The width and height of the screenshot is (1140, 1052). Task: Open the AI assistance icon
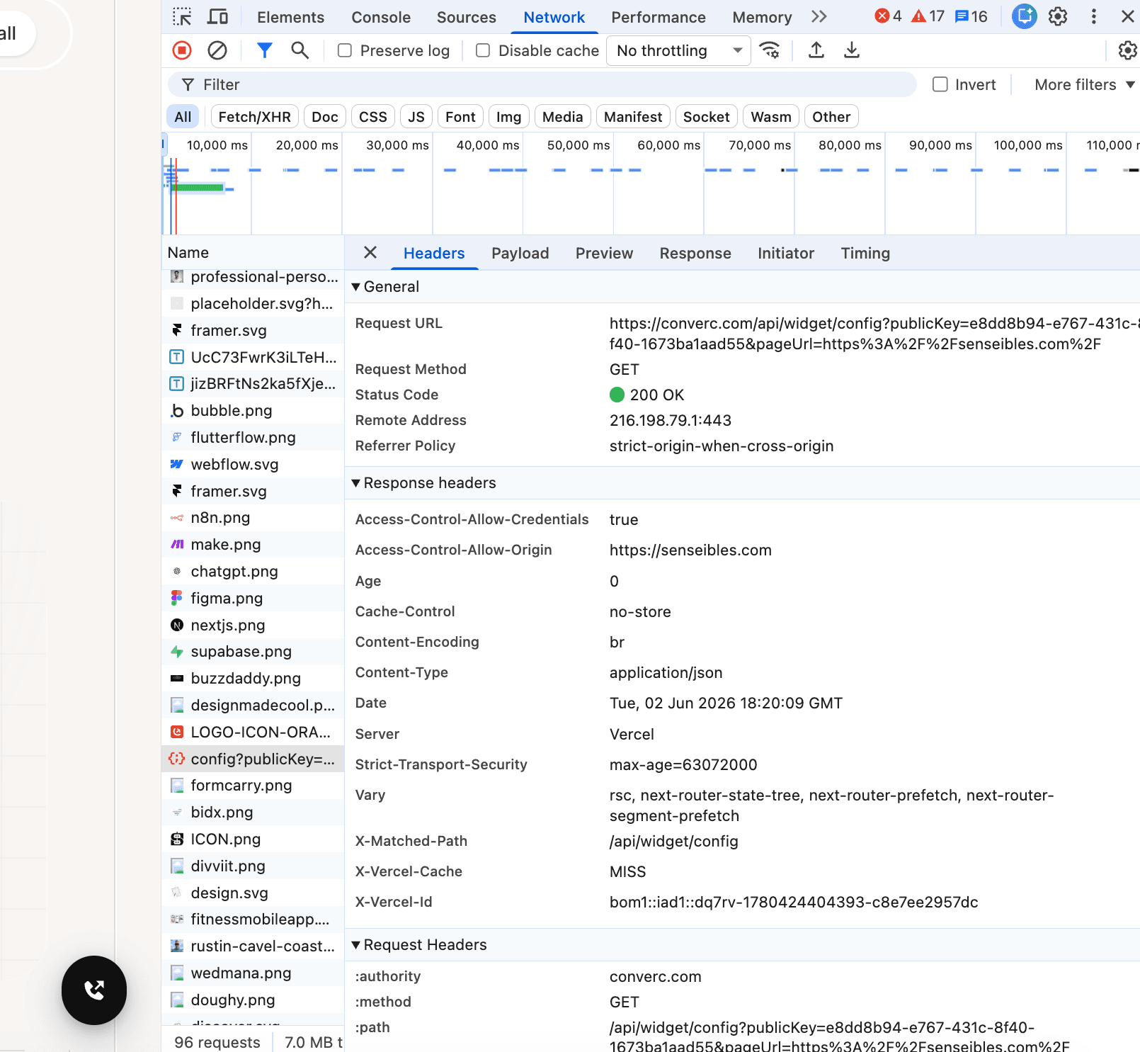tap(1024, 16)
